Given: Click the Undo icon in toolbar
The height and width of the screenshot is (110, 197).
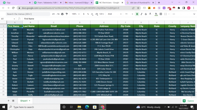Looking at the screenshot, I should (x=54, y=14).
